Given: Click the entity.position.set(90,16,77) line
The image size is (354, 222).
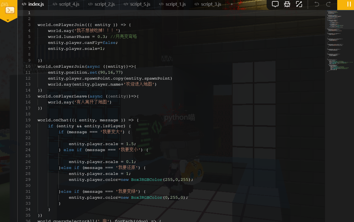Looking at the screenshot, I should coord(86,72).
